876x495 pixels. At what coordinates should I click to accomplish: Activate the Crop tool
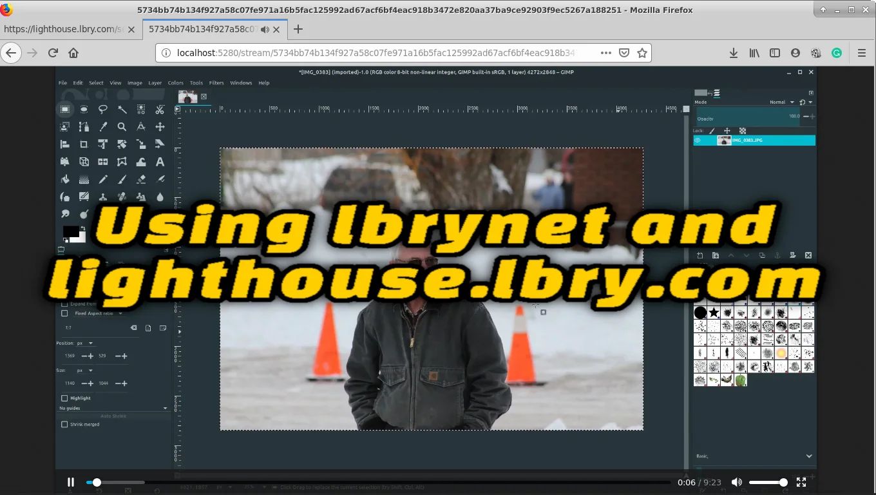84,144
